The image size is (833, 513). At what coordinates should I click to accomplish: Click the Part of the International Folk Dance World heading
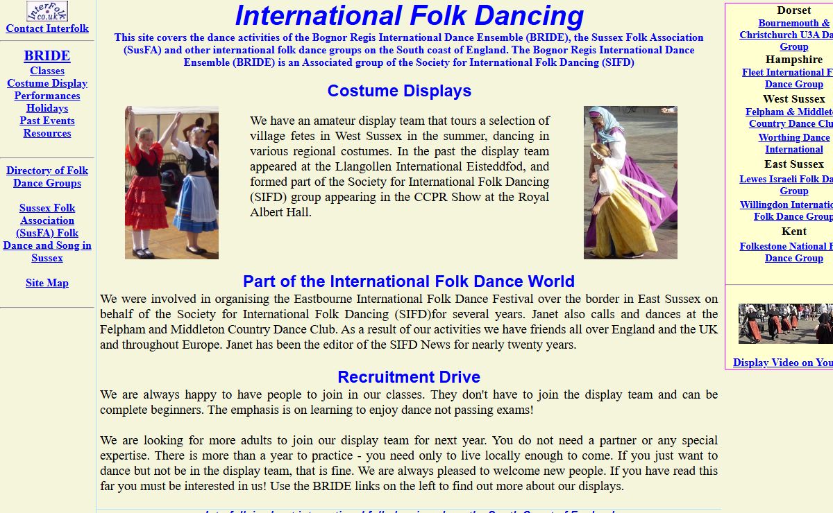point(409,281)
